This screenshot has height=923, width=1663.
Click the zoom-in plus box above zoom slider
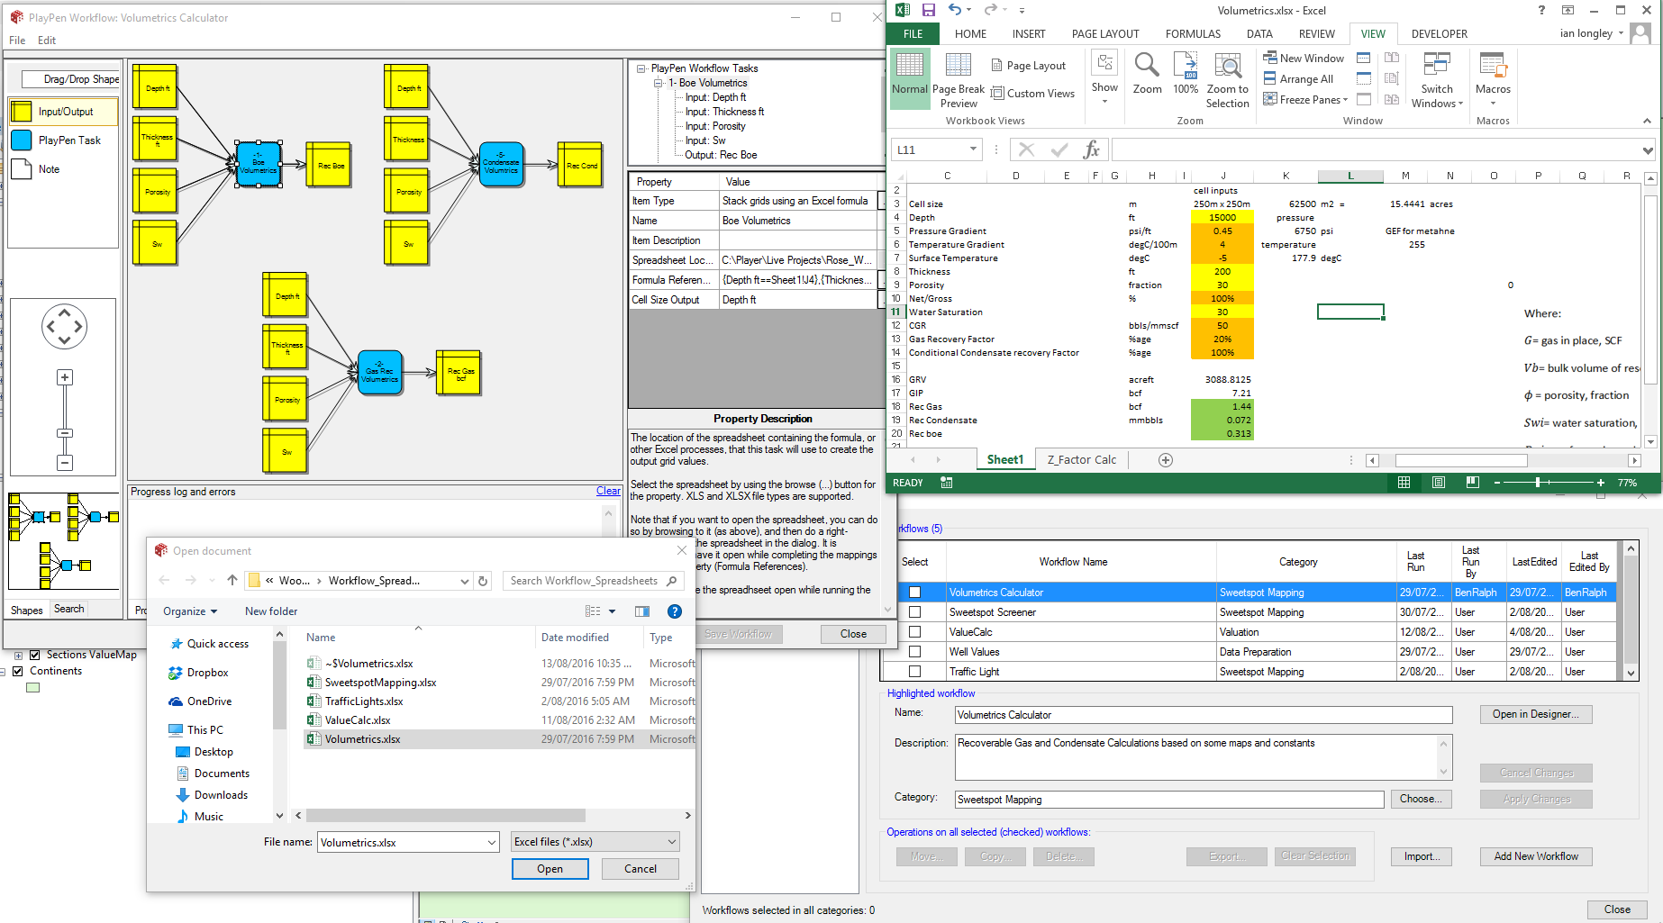click(65, 377)
